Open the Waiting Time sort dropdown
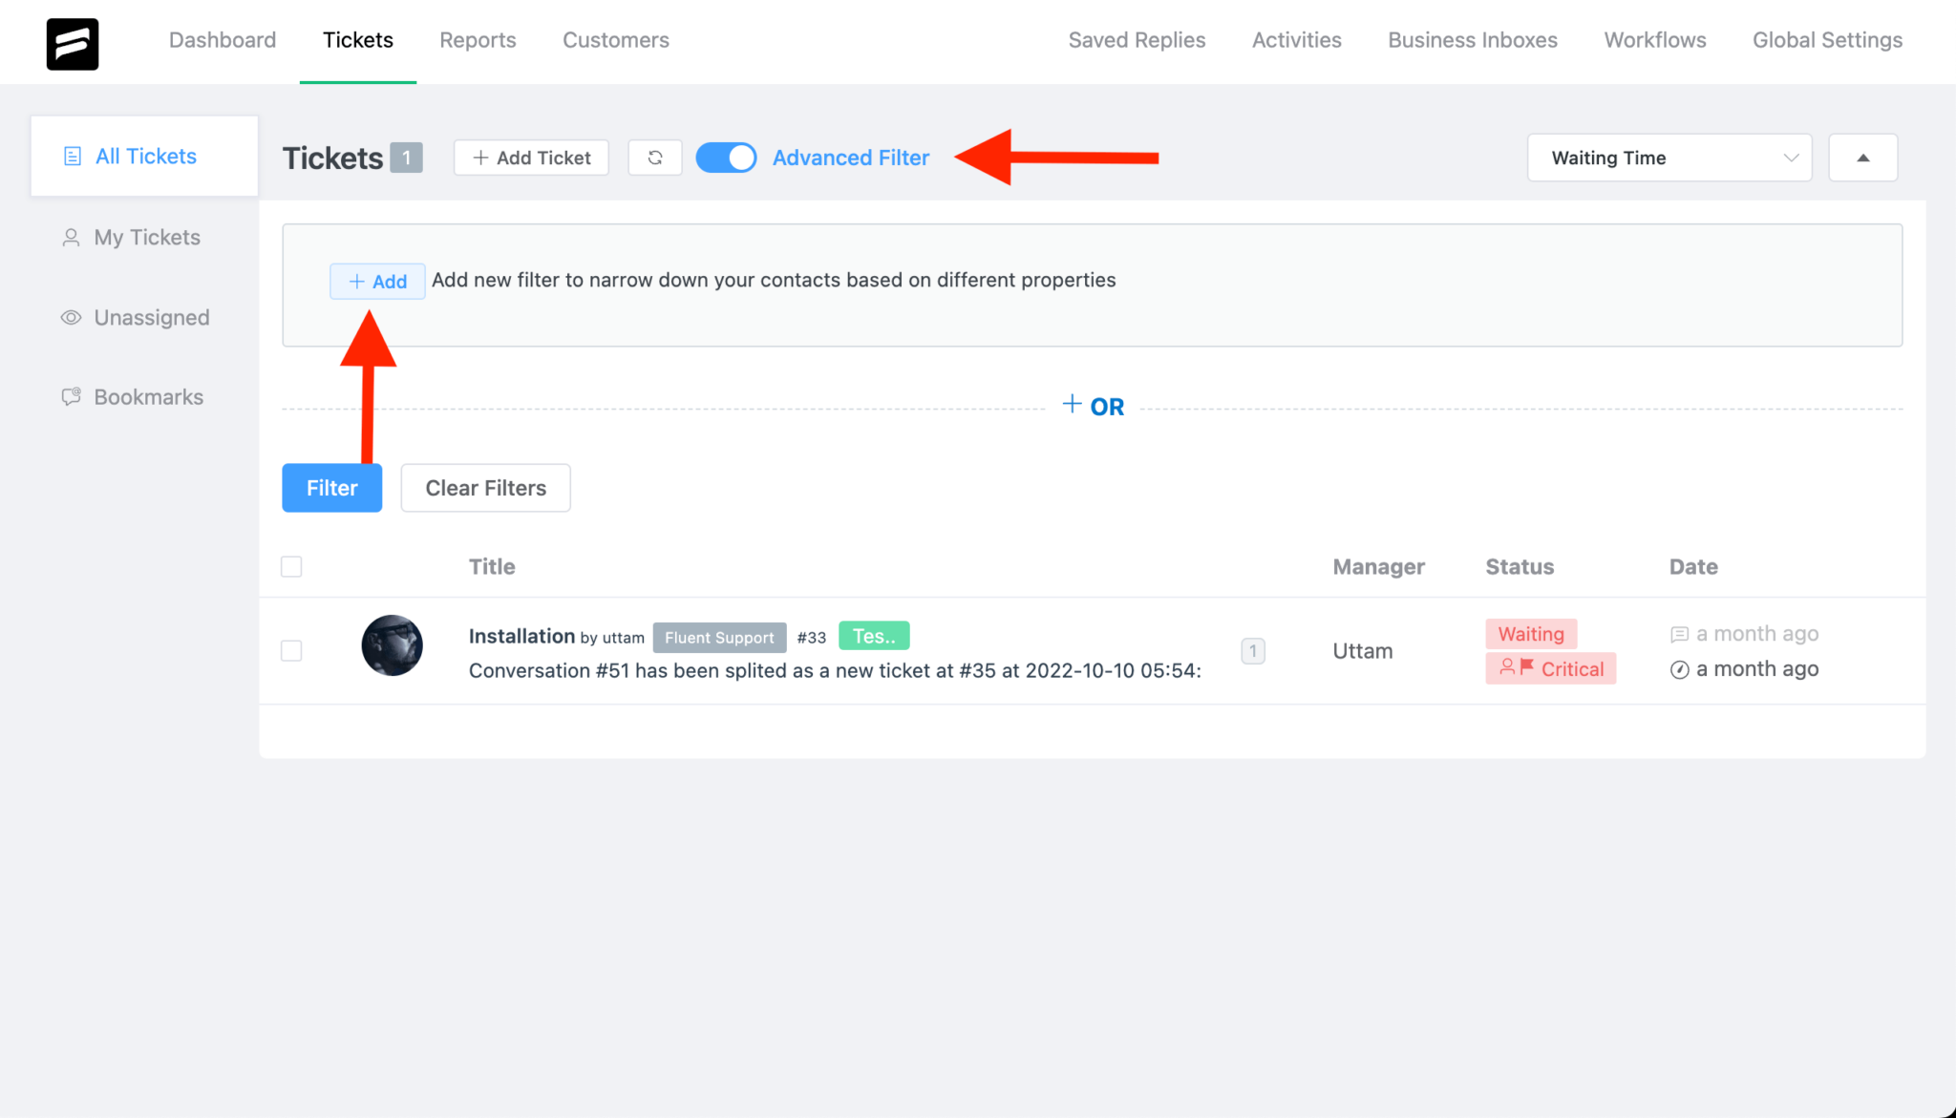1956x1118 pixels. pos(1669,158)
